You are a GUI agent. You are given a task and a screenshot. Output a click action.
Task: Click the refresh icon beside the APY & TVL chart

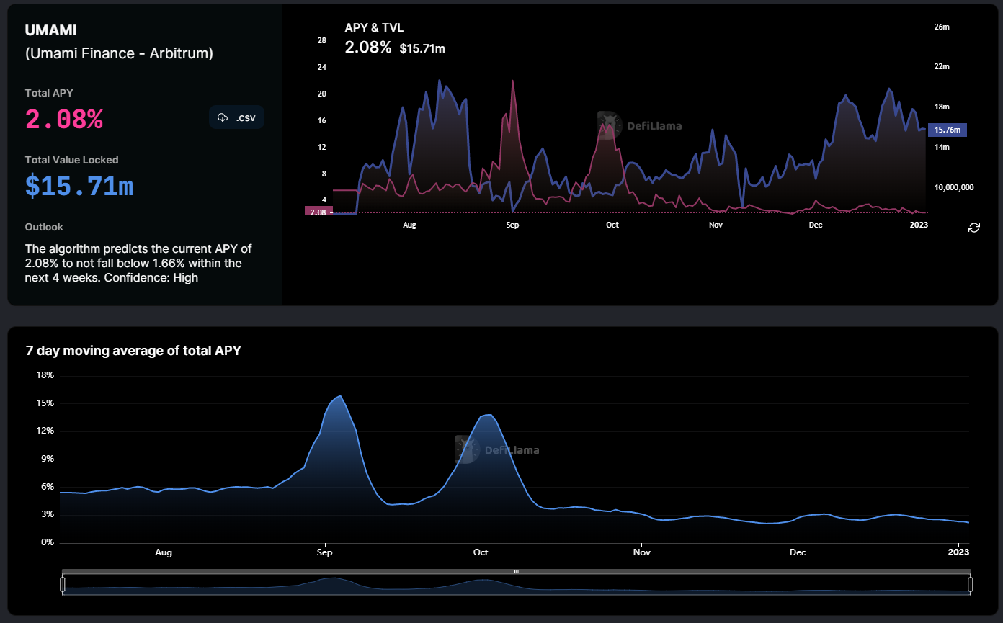pyautogui.click(x=974, y=228)
